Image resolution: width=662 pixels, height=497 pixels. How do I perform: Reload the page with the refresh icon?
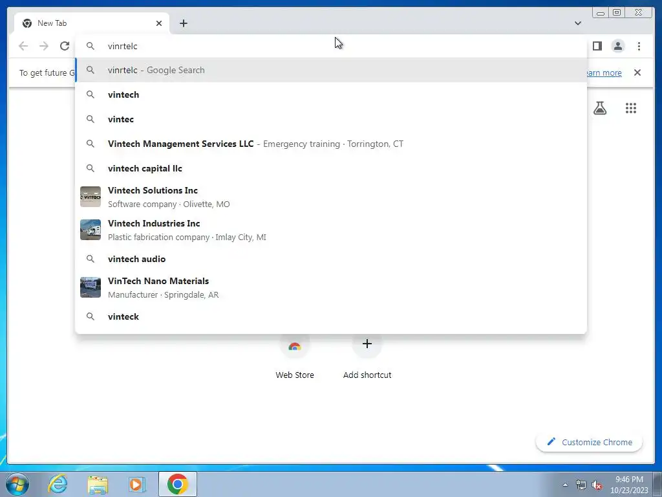[x=65, y=46]
